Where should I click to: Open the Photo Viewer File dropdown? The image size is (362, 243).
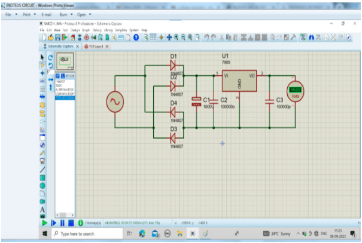coord(10,14)
